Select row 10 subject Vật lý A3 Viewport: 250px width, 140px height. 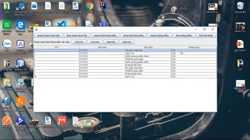(x=148, y=77)
